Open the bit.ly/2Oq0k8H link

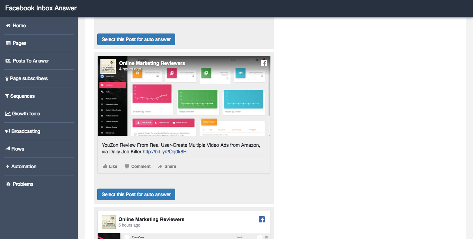click(x=165, y=152)
